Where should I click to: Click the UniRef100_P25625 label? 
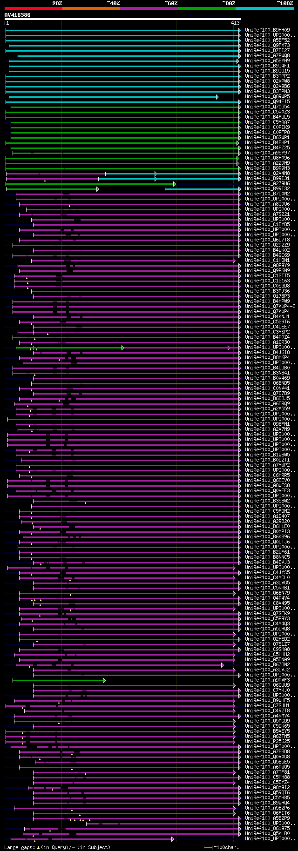[267, 742]
